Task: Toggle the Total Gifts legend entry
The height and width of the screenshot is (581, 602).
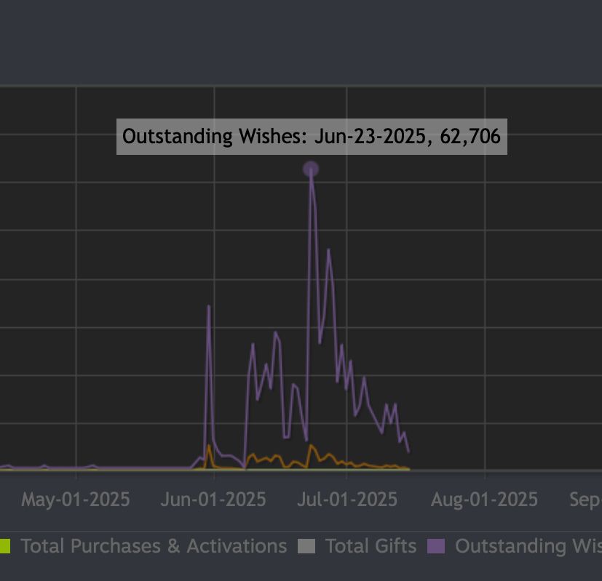Action: coord(357,545)
